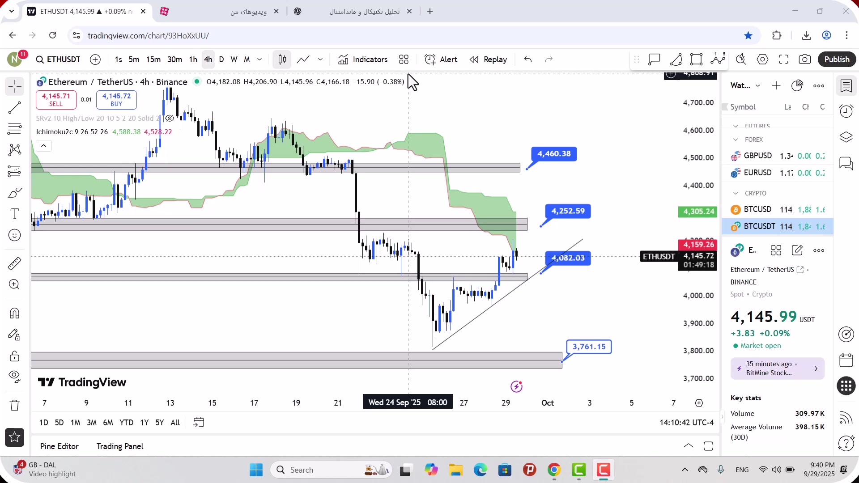Expand the watchlist name dropdown

tap(758, 85)
